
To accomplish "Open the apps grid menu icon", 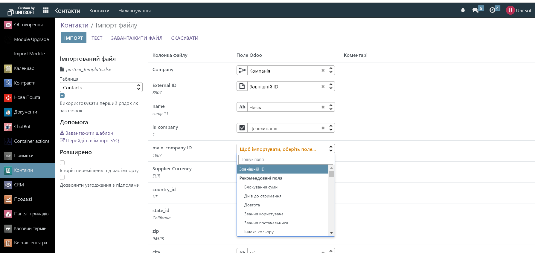I will pyautogui.click(x=45, y=10).
